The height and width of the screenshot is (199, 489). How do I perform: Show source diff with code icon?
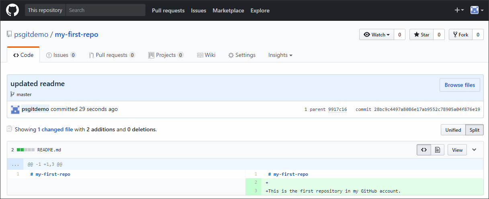424,150
